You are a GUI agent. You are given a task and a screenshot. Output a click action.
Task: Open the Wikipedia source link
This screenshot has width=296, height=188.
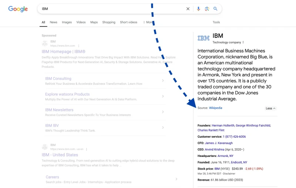216,108
